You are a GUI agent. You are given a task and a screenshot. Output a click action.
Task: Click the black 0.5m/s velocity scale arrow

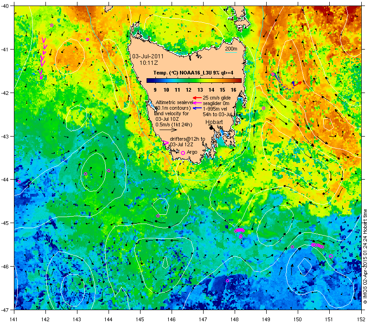(168, 130)
